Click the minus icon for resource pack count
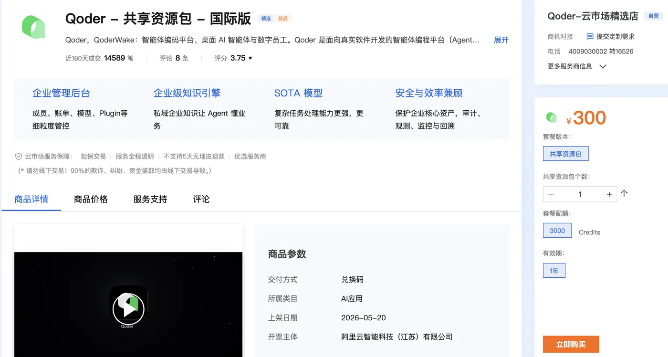The height and width of the screenshot is (357, 668). (551, 194)
